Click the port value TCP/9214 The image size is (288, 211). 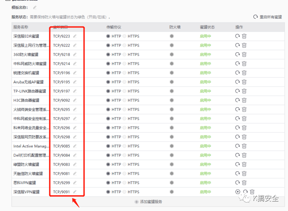[x=61, y=64]
